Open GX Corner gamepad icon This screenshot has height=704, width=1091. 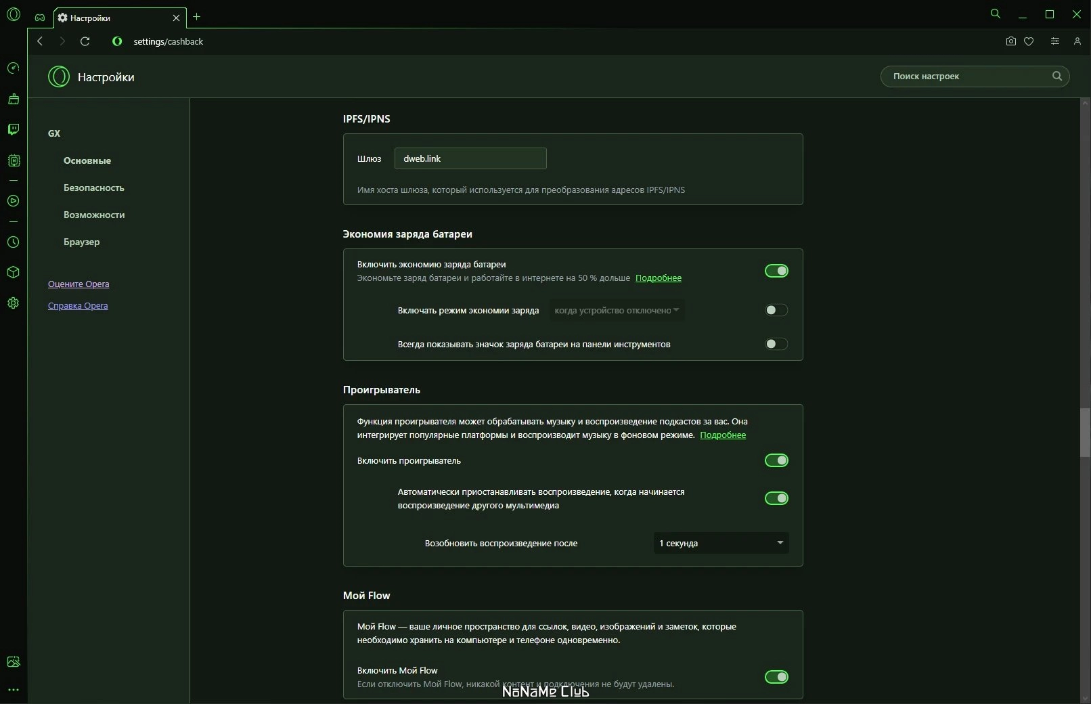(x=40, y=18)
